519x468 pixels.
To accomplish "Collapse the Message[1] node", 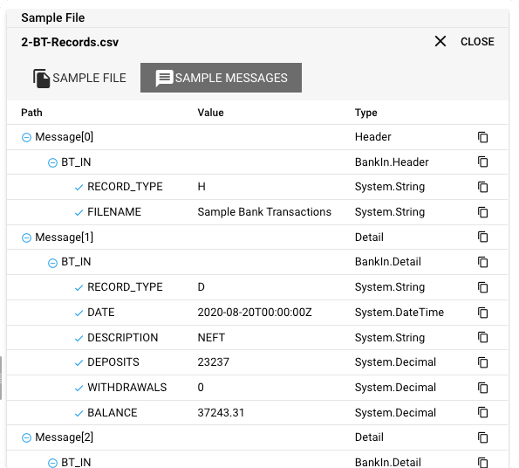I will (x=26, y=237).
